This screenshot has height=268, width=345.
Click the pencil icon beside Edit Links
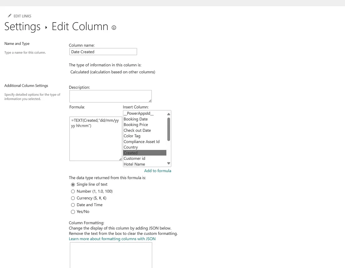tap(9, 16)
